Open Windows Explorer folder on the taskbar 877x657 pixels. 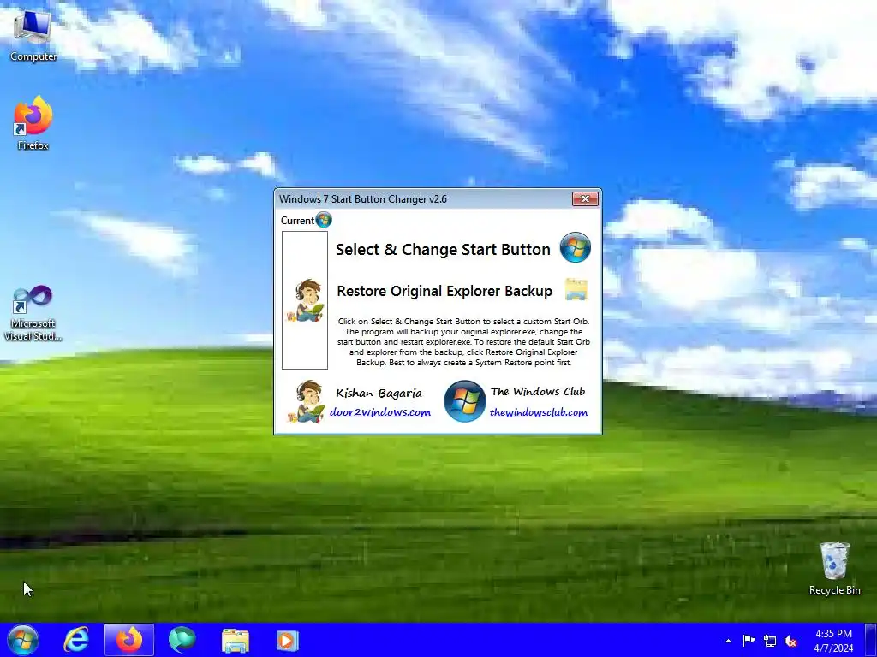coord(235,640)
